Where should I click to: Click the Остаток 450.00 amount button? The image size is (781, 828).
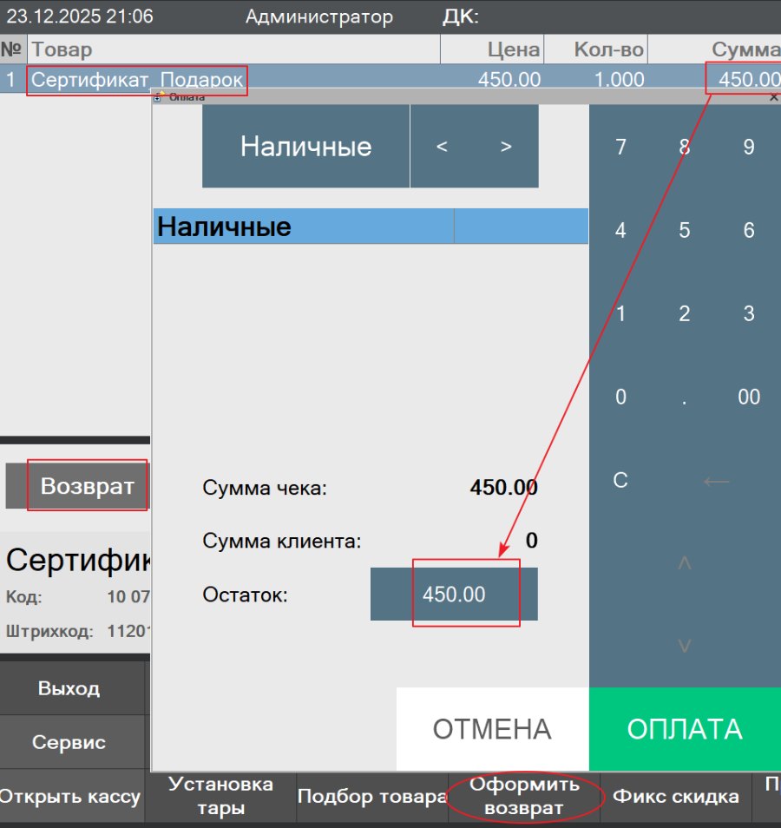[x=454, y=594]
